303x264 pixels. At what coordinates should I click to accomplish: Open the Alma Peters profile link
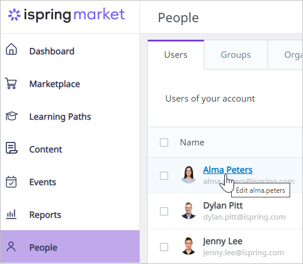[228, 170]
